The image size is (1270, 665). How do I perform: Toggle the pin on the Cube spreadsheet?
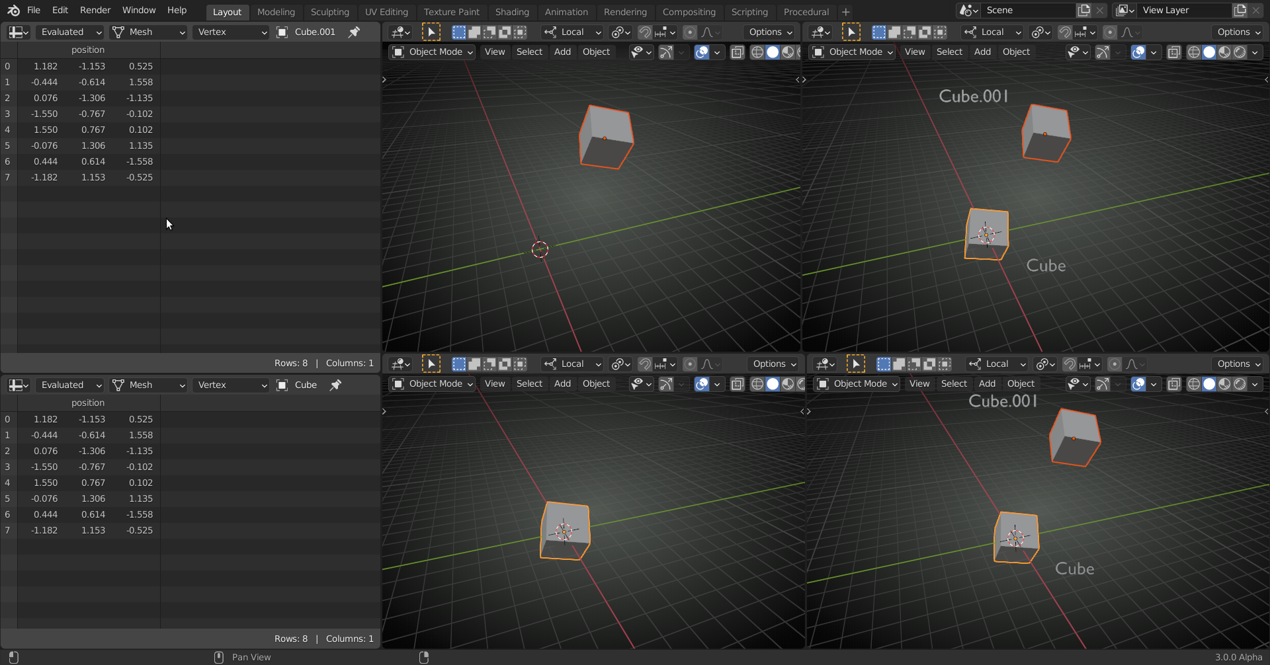coord(336,385)
